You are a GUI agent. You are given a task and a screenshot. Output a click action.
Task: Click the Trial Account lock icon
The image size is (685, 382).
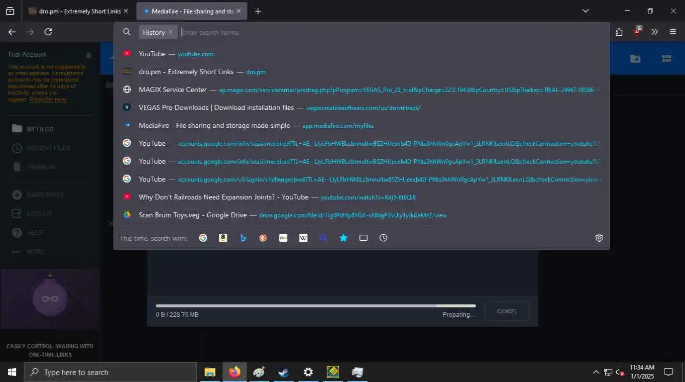(x=89, y=55)
